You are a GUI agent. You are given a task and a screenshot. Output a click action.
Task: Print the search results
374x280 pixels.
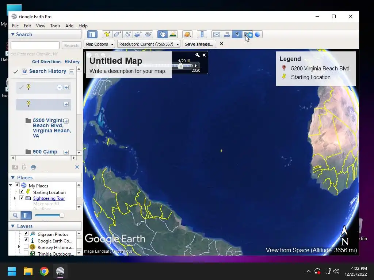[x=33, y=167]
